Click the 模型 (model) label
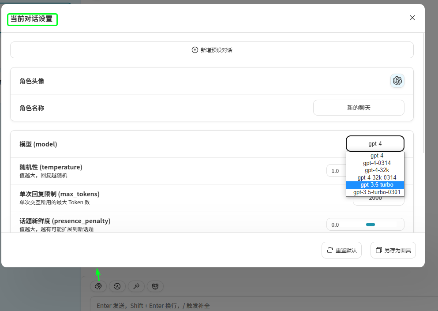Screen dimensions: 438x311 click(x=38, y=144)
